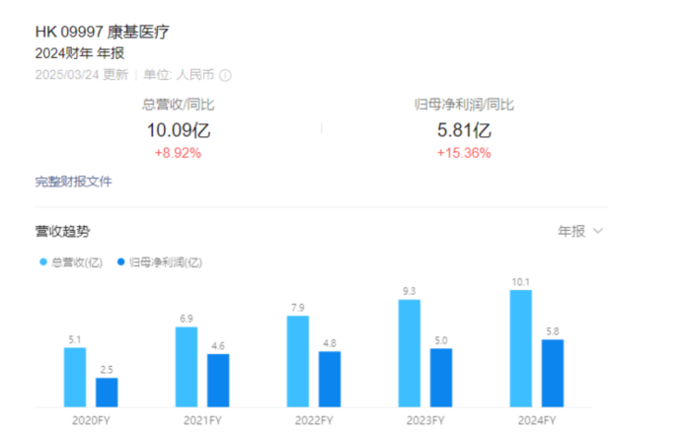Click the 2025/03/24 更新 date text
The height and width of the screenshot is (439, 683).
pos(82,75)
